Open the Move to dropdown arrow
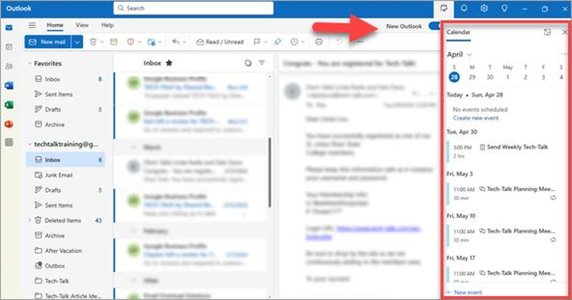The width and height of the screenshot is (572, 300). [160, 42]
